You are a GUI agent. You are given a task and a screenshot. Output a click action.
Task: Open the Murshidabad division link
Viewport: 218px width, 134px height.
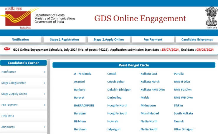150,113
